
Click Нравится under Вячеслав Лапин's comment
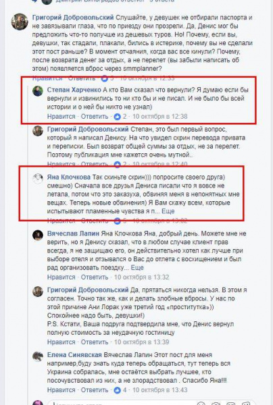(x=61, y=277)
